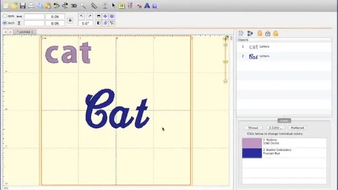Click the blue center arrows icon
This screenshot has width=338, height=190.
click(x=105, y=16)
